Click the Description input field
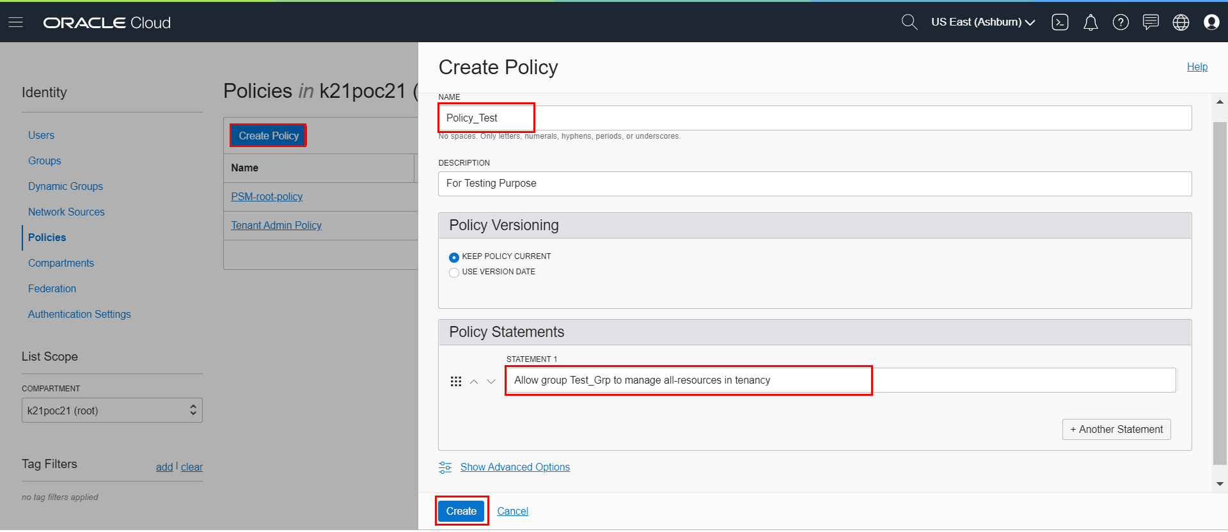 tap(815, 184)
